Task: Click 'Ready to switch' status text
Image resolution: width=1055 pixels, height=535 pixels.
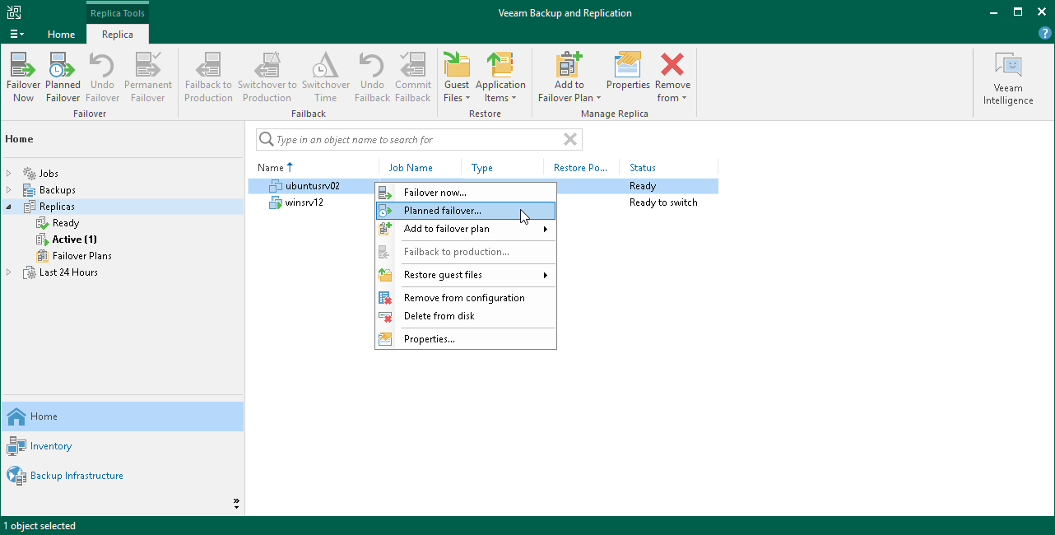Action: click(x=663, y=202)
